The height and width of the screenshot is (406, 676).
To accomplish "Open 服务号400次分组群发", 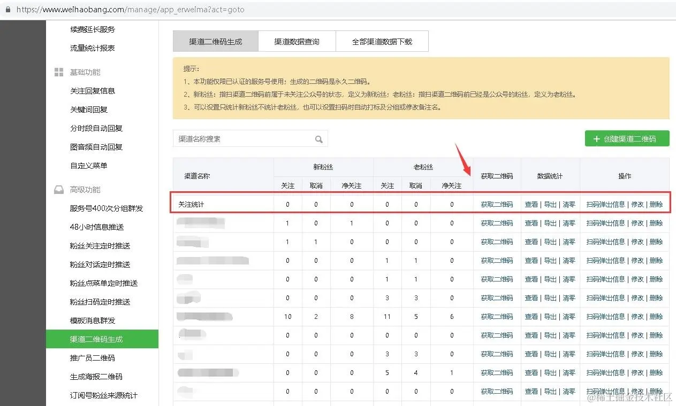I will click(x=107, y=208).
